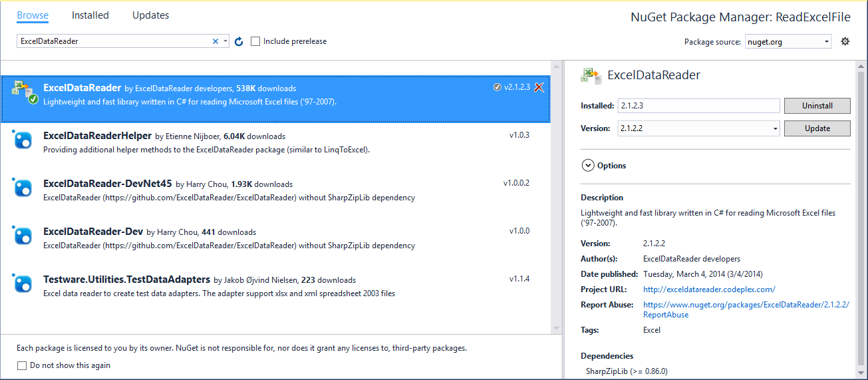Switch to the Updates tab

coord(150,15)
